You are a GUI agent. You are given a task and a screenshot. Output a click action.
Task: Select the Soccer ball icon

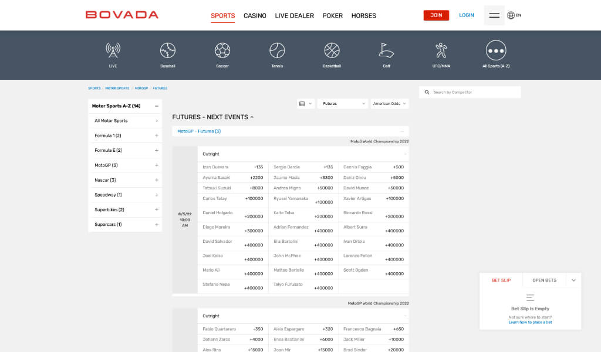(x=222, y=50)
